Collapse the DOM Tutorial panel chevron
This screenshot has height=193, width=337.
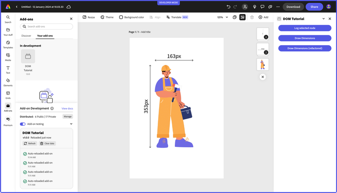324,19
